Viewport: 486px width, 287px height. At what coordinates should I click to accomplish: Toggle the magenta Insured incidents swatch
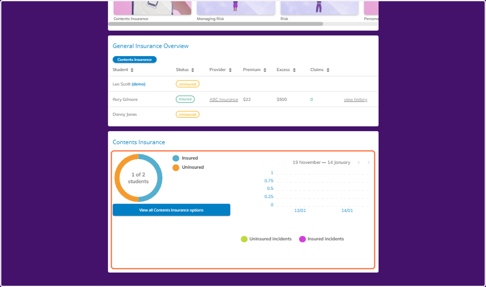pos(302,239)
